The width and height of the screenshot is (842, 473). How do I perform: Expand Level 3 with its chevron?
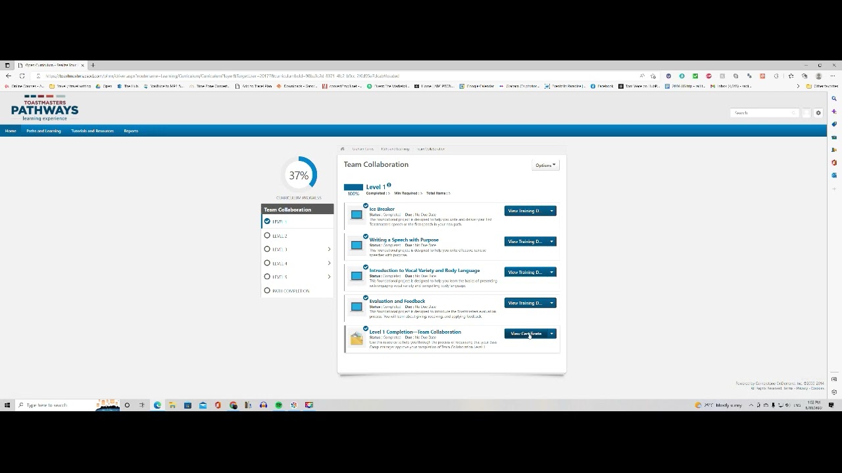point(329,249)
